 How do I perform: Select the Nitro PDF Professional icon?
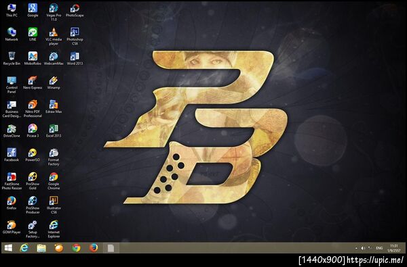(x=33, y=109)
